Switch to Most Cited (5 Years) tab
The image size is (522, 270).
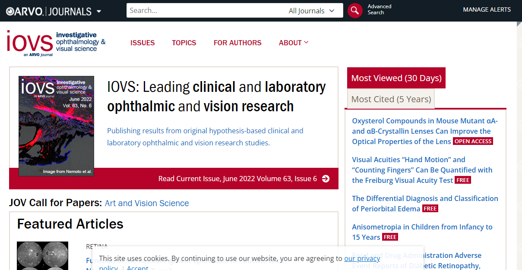click(391, 99)
